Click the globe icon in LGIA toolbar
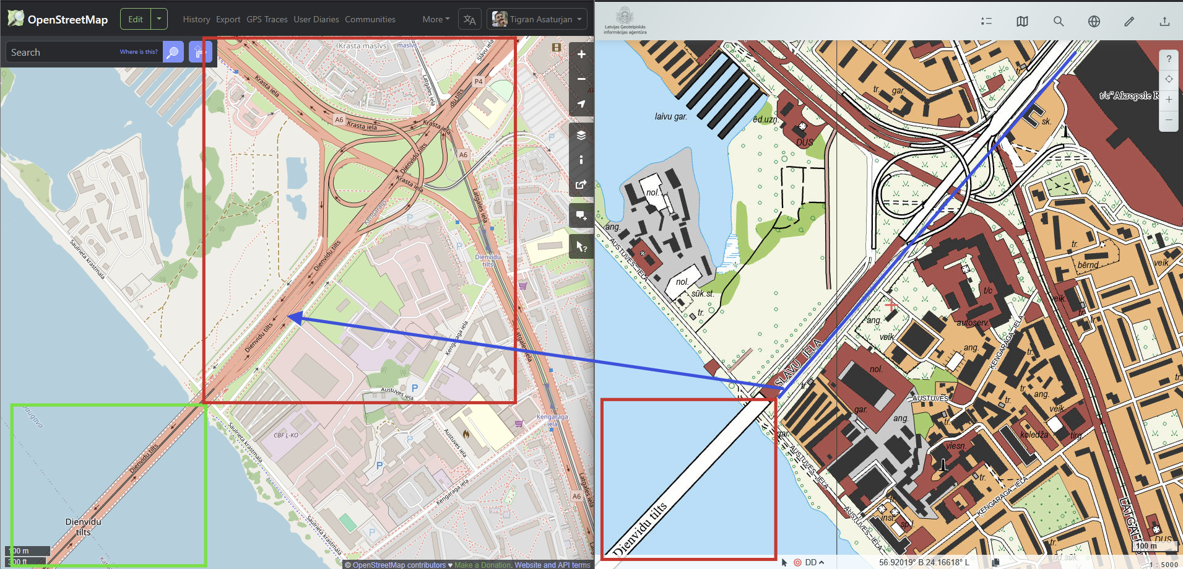Screen dimensions: 1183x569 [x=1094, y=22]
